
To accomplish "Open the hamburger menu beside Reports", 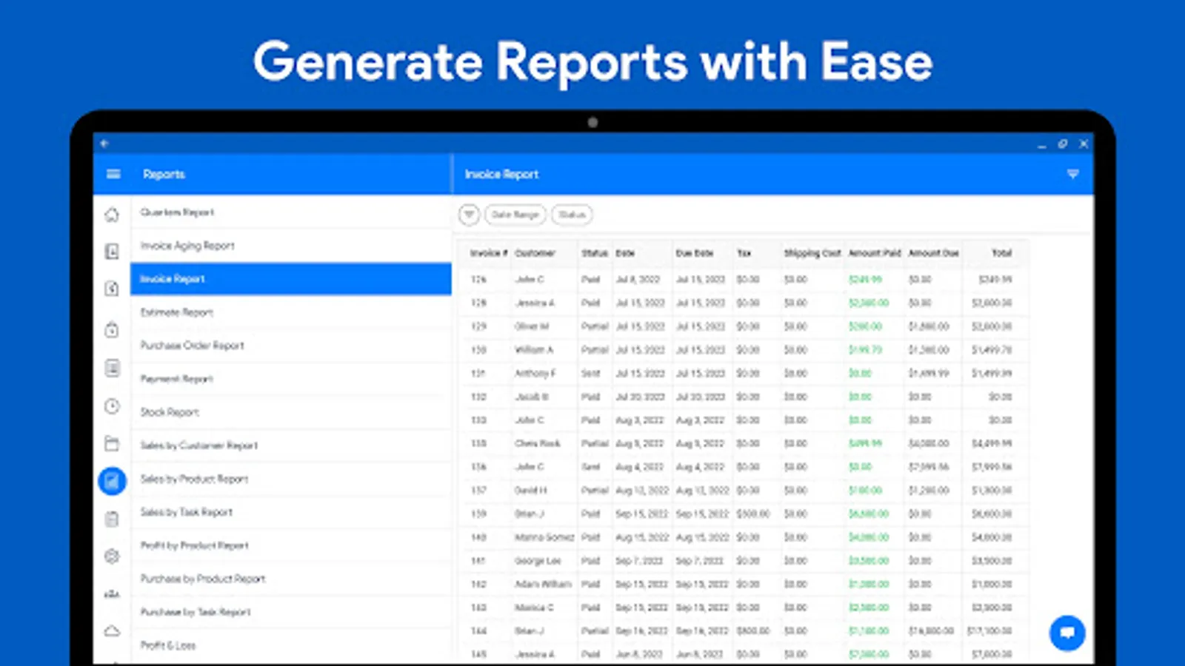I will (x=113, y=174).
